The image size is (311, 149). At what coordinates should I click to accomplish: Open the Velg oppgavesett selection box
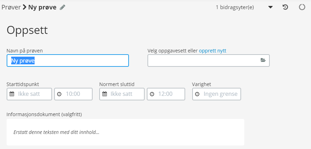coord(209,60)
